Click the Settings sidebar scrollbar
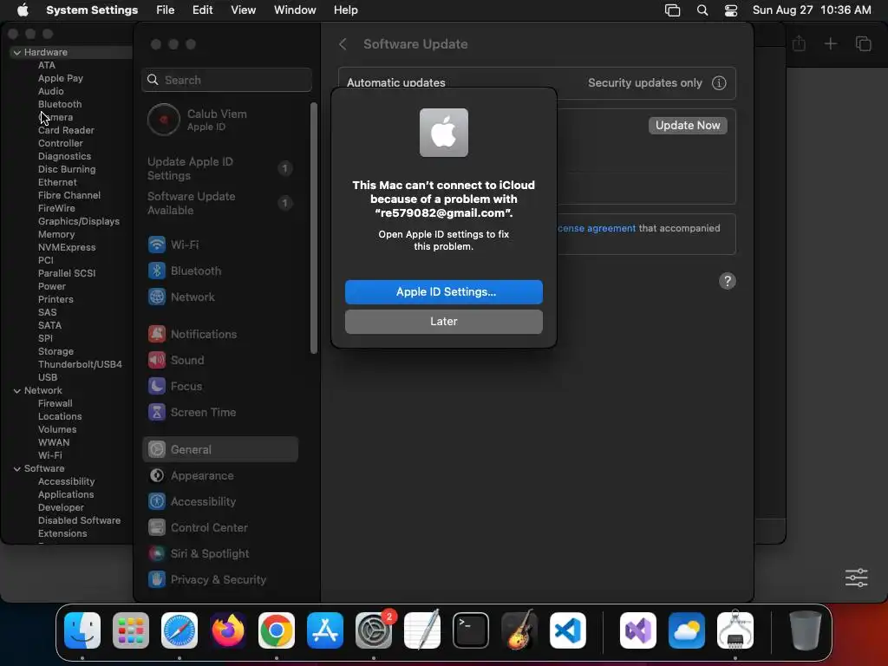The height and width of the screenshot is (666, 888). pyautogui.click(x=314, y=228)
